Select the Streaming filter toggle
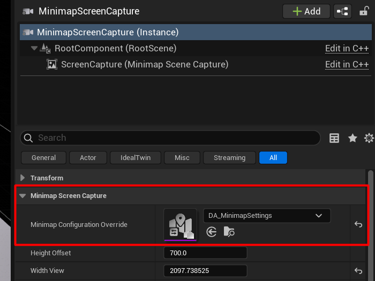This screenshot has width=375, height=281. pyautogui.click(x=229, y=158)
